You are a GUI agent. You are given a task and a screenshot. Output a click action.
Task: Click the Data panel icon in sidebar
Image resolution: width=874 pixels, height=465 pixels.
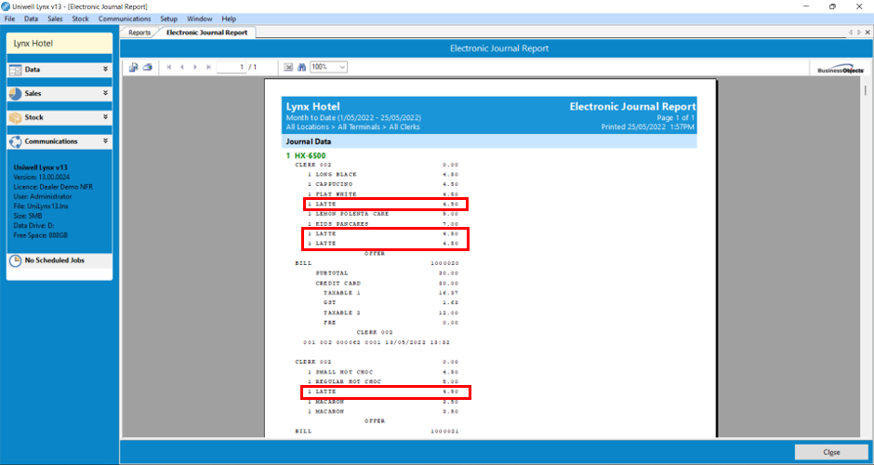16,70
